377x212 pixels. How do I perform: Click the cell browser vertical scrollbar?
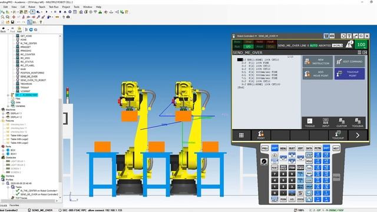pos(60,140)
